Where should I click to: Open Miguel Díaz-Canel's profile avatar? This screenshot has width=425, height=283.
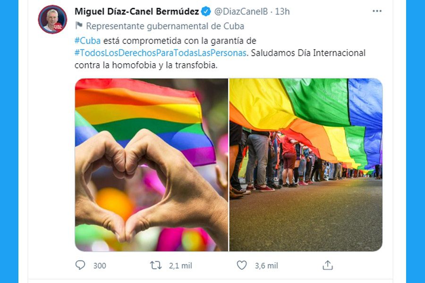coord(52,19)
